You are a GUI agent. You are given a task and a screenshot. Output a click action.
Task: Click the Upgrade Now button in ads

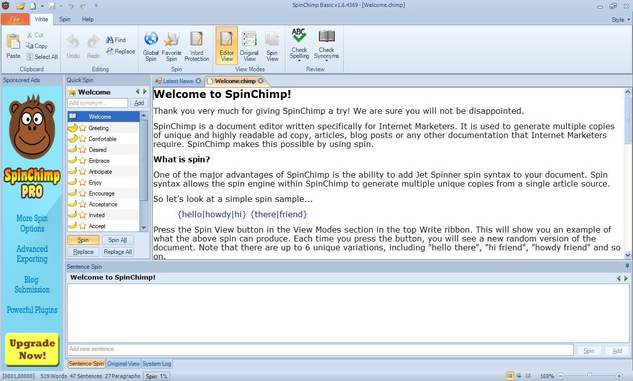tap(32, 350)
